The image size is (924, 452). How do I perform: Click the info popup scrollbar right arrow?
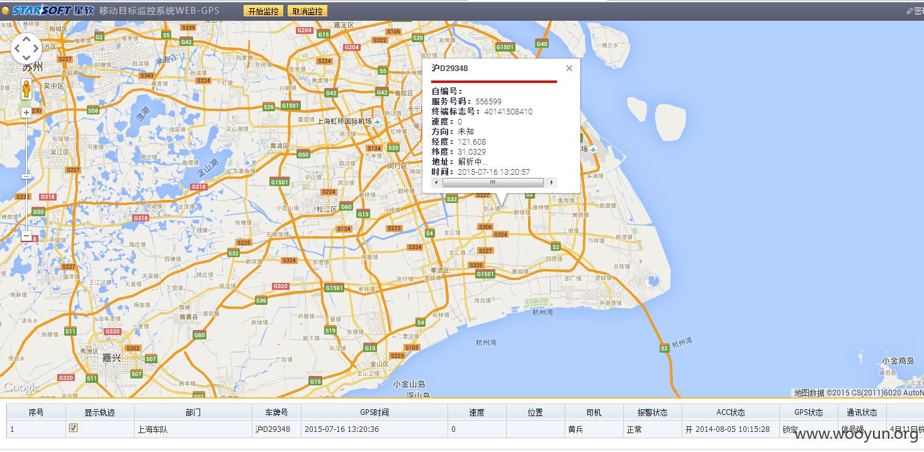552,182
